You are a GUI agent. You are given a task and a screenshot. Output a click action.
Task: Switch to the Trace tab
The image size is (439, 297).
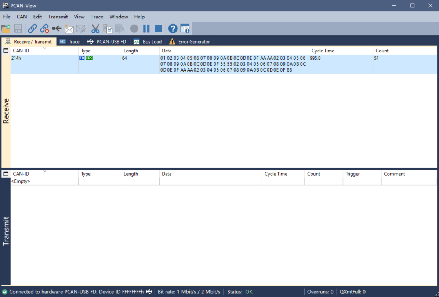click(70, 42)
